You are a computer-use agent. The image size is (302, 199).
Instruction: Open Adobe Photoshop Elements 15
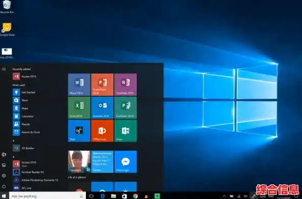(x=36, y=180)
